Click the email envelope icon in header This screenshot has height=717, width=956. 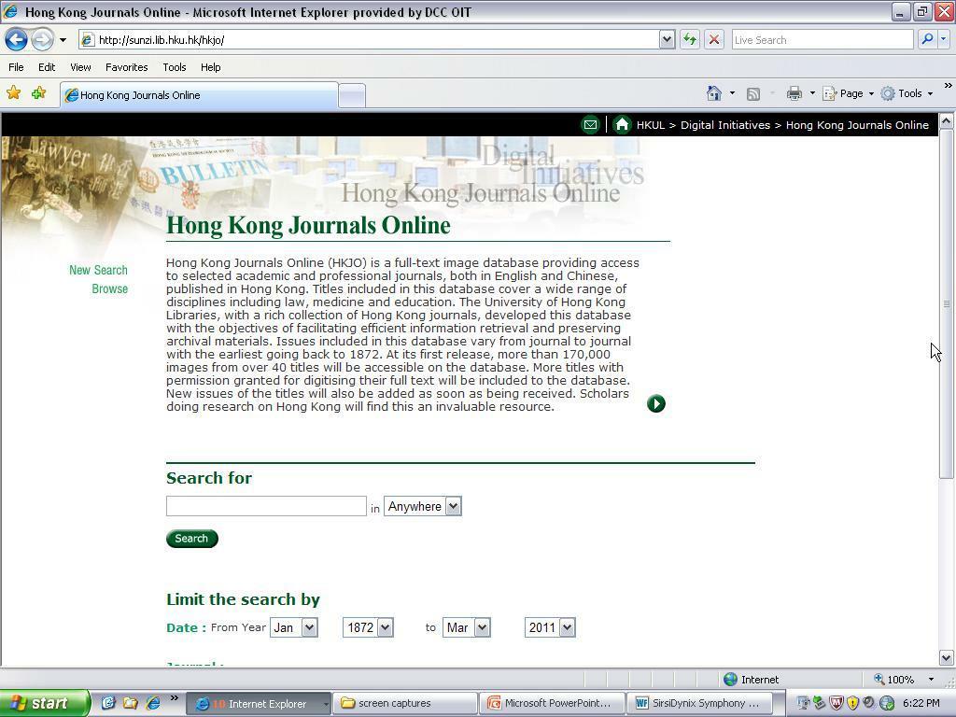(590, 125)
